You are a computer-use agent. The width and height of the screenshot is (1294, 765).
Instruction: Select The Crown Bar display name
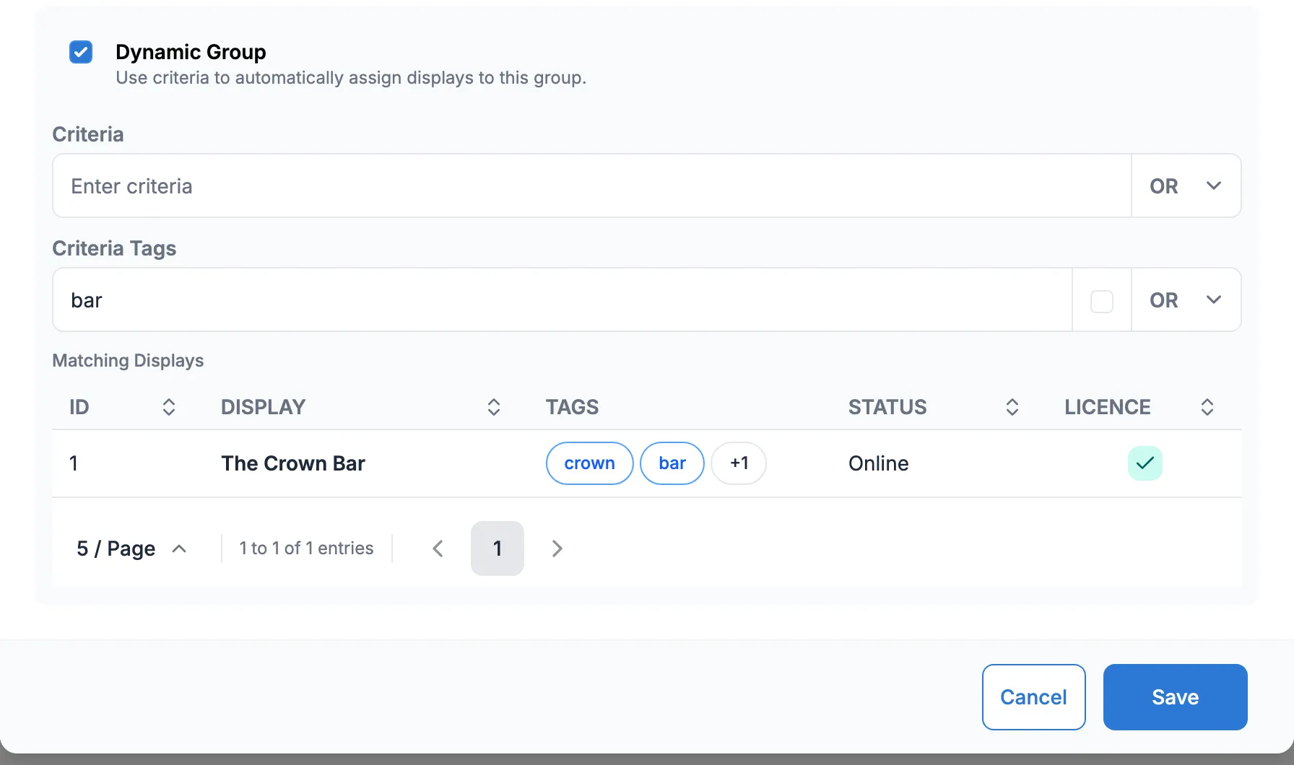coord(293,463)
